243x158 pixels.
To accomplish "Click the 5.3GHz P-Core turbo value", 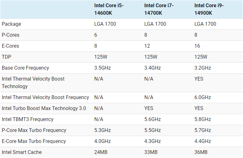I will pyautogui.click(x=102, y=130).
